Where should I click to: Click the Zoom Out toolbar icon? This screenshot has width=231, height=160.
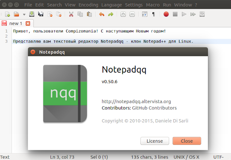[132, 14]
